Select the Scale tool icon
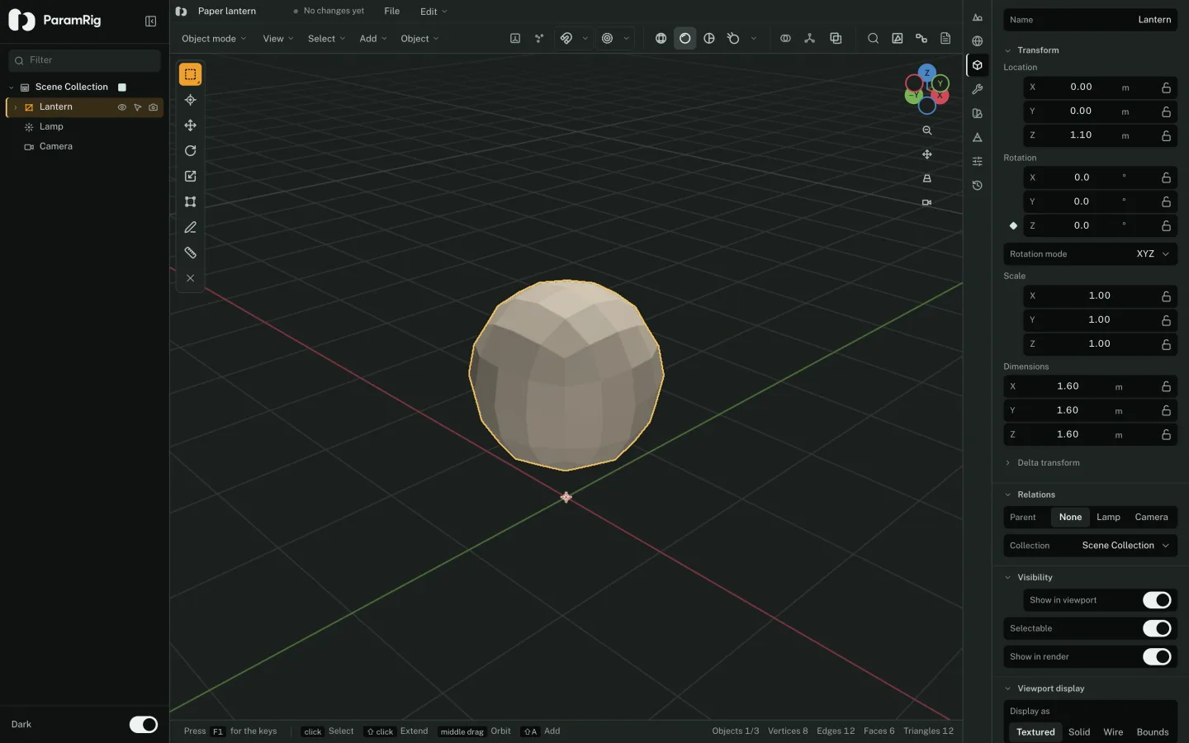The image size is (1189, 743). click(x=190, y=177)
